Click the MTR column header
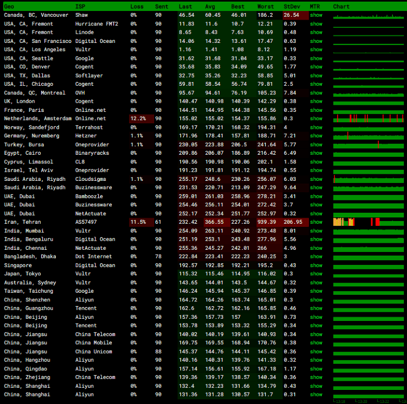407x404 pixels. click(315, 7)
